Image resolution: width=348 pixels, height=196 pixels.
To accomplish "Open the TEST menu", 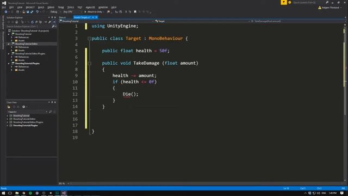I will pyautogui.click(x=80, y=7).
